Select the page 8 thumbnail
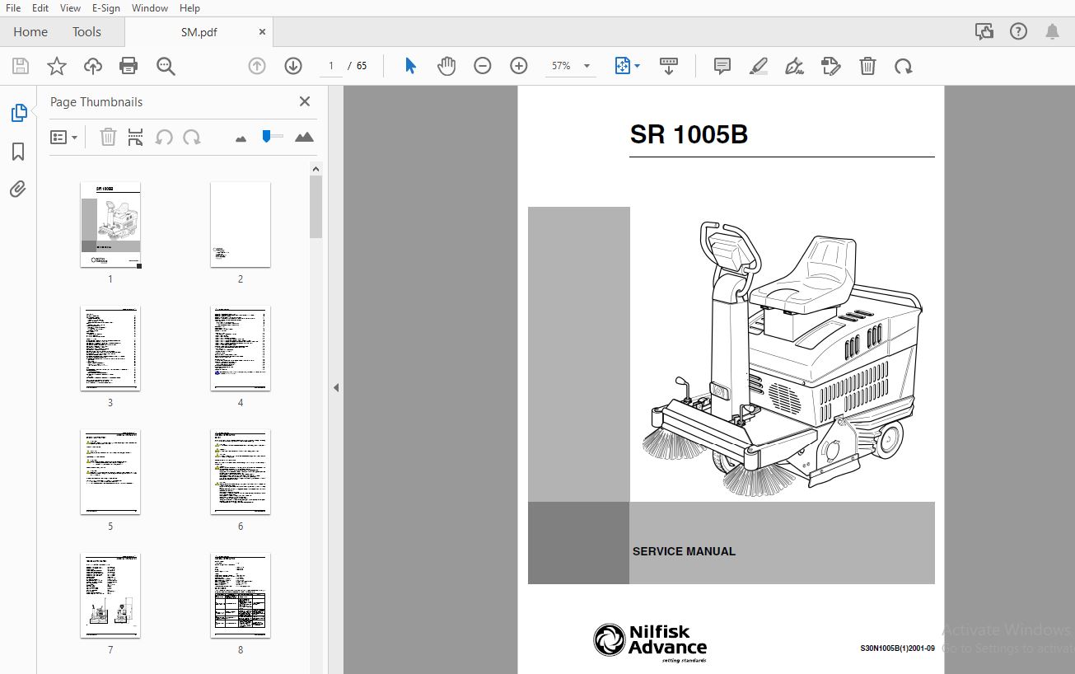The width and height of the screenshot is (1075, 674). (241, 596)
